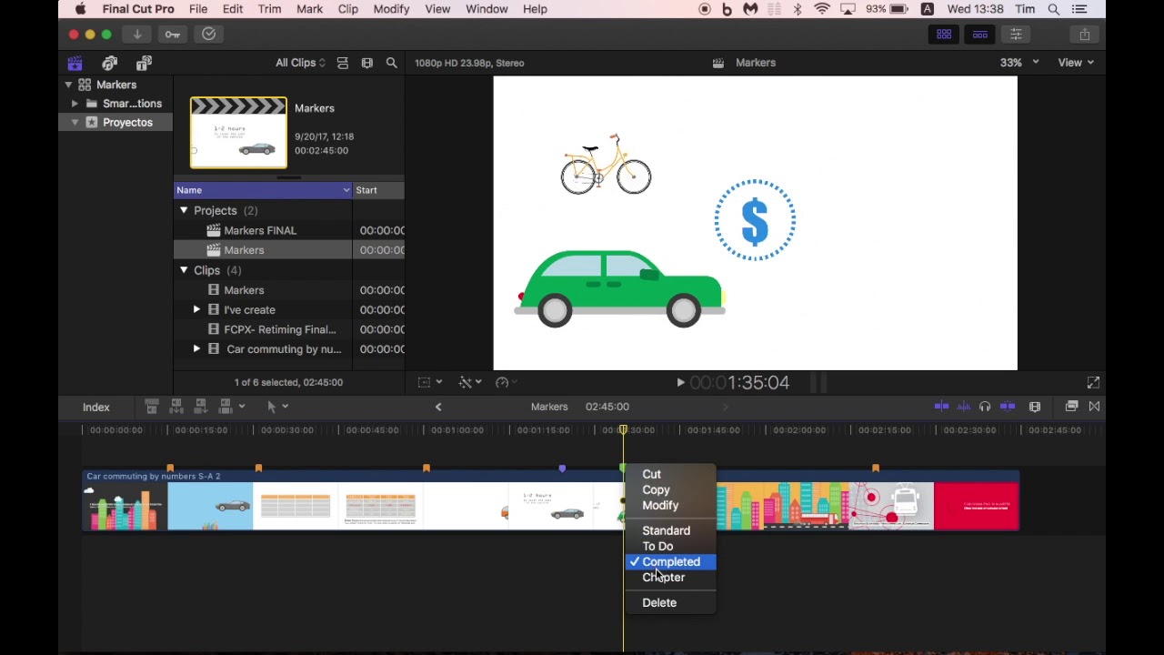
Task: Collapse the Markers library disclosure triangle
Action: (68, 85)
